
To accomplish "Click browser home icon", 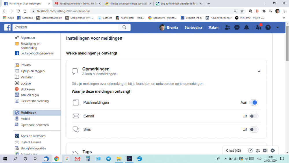I will pos(25,11).
